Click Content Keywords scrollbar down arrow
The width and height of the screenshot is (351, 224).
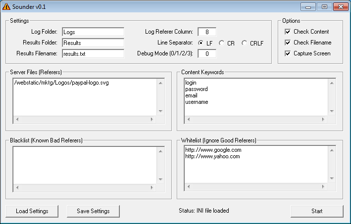pos(332,112)
